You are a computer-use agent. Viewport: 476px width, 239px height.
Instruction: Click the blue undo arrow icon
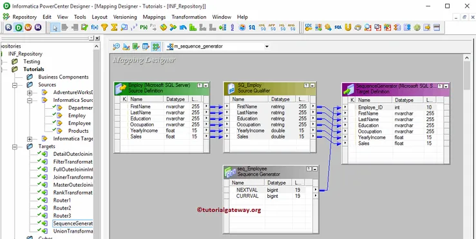click(x=183, y=28)
